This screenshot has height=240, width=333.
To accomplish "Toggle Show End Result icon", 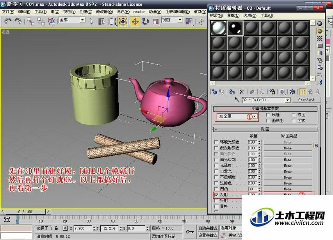I will (x=303, y=92).
